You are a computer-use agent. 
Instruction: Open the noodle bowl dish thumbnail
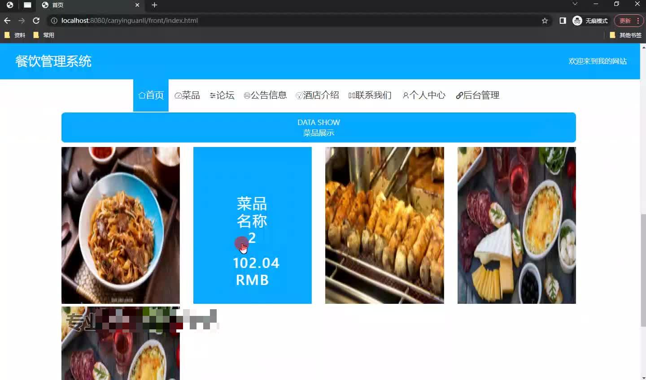[x=121, y=225]
